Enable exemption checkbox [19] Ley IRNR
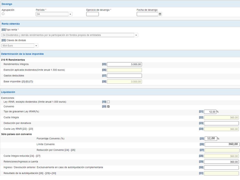The image size is (240, 180). coord(108,102)
